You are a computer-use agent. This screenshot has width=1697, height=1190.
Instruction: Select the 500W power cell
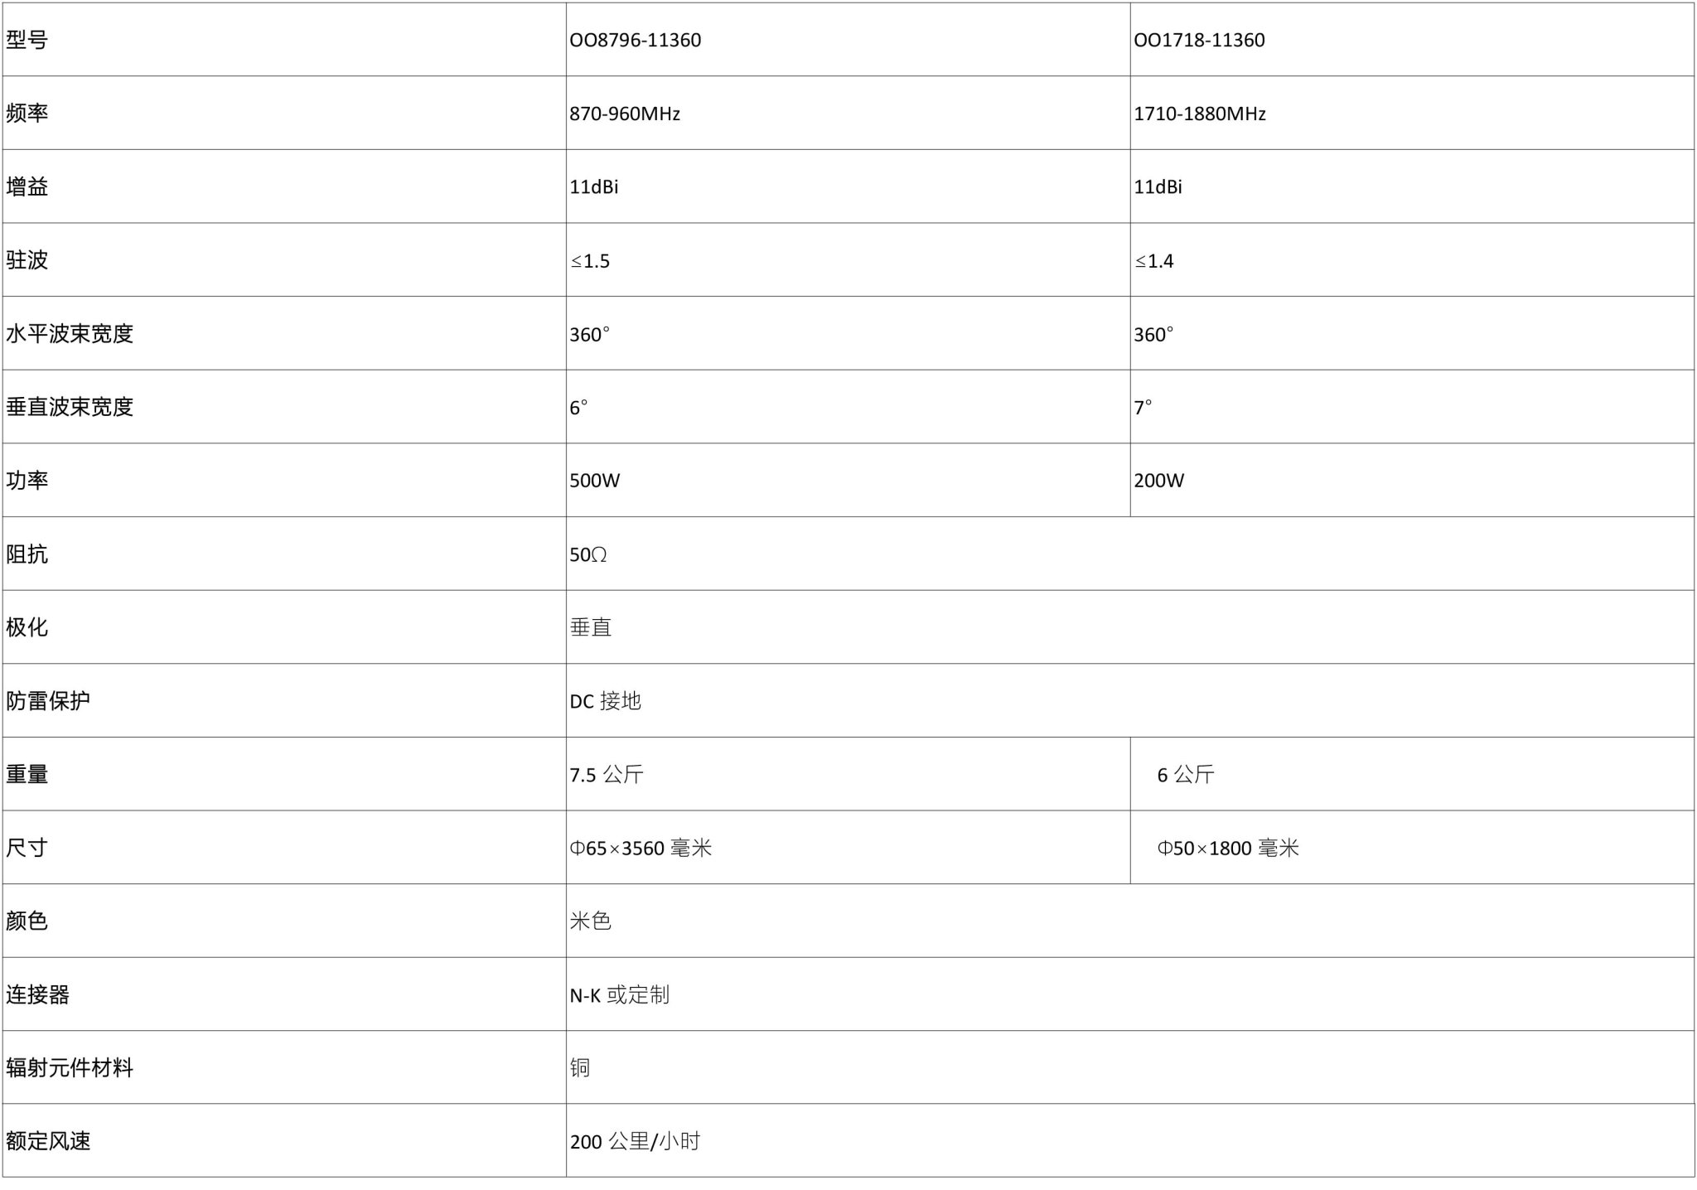tap(848, 480)
